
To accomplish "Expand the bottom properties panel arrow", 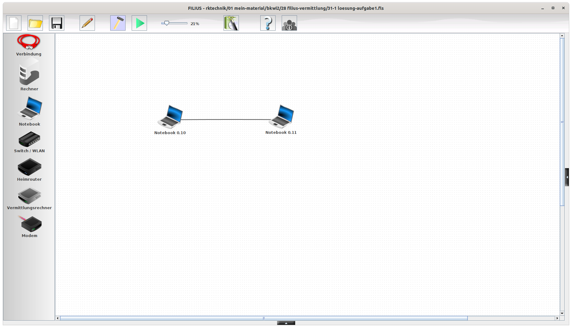I will coord(286,323).
